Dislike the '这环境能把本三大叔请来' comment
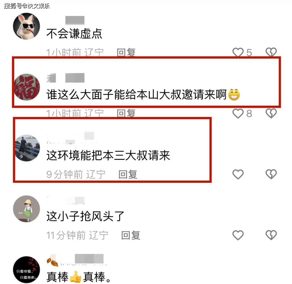292x284 pixels. coord(271,174)
